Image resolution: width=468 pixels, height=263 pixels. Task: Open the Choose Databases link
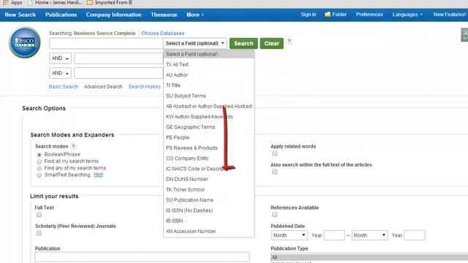[x=162, y=33]
